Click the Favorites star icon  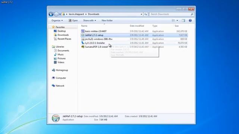click(53, 27)
